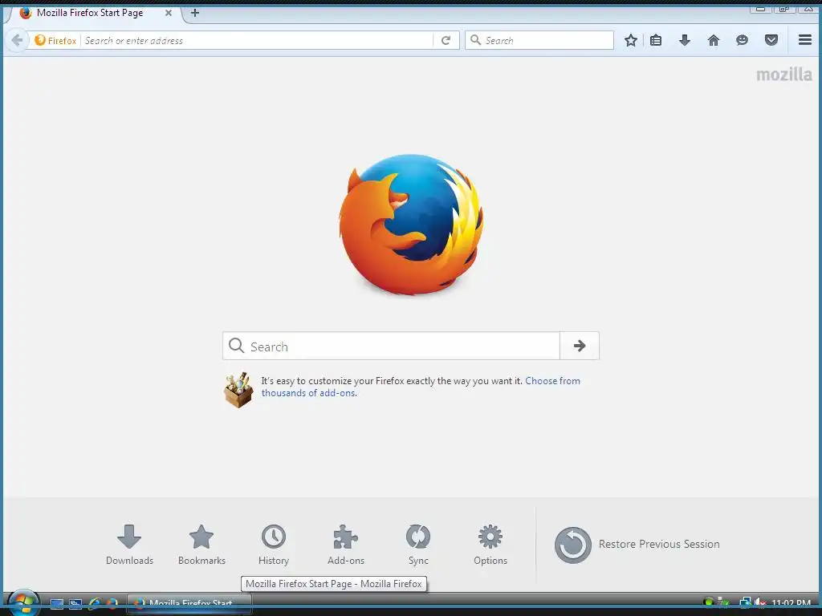Image resolution: width=822 pixels, height=616 pixels.
Task: Open the Hello chat smiley icon
Action: point(742,40)
